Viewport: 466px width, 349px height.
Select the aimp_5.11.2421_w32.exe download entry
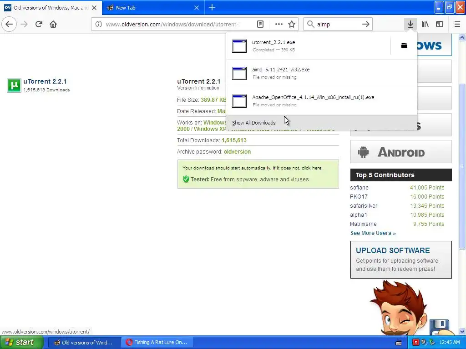pyautogui.click(x=322, y=73)
